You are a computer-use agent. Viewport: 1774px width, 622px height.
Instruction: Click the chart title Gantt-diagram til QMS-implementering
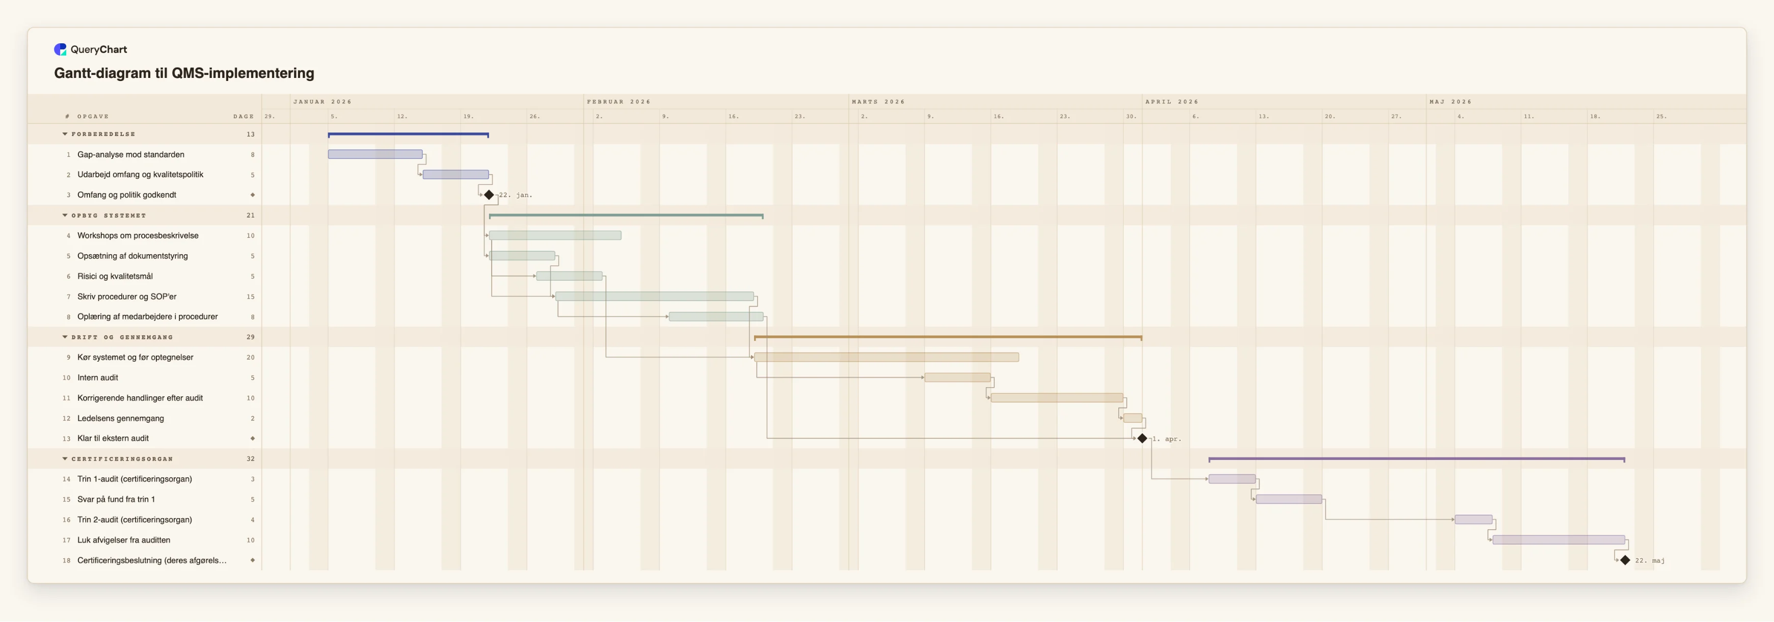[x=184, y=73]
